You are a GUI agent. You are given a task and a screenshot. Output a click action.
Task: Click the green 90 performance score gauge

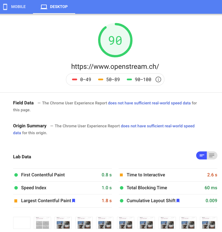point(115,40)
